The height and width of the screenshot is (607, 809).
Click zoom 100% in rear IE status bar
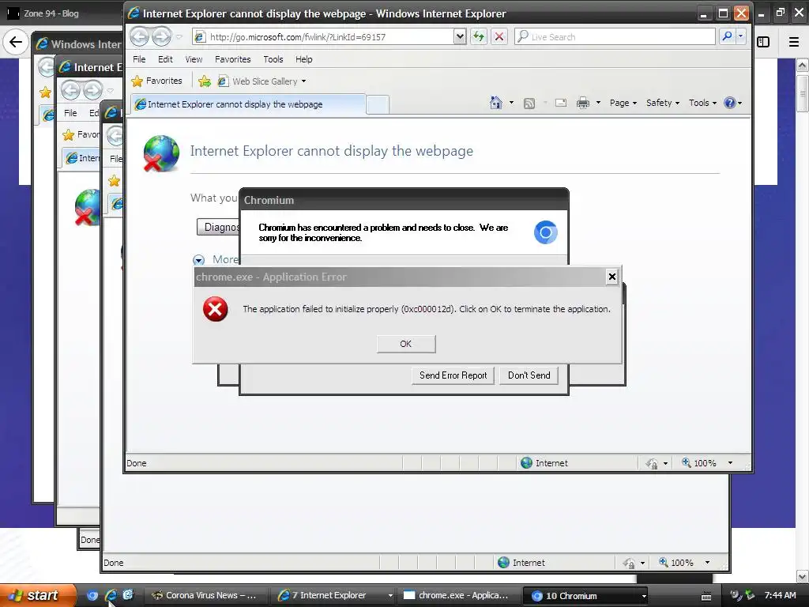tap(682, 563)
